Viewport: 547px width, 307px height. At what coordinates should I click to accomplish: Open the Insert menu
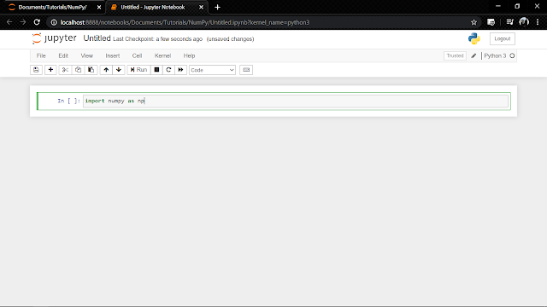112,55
